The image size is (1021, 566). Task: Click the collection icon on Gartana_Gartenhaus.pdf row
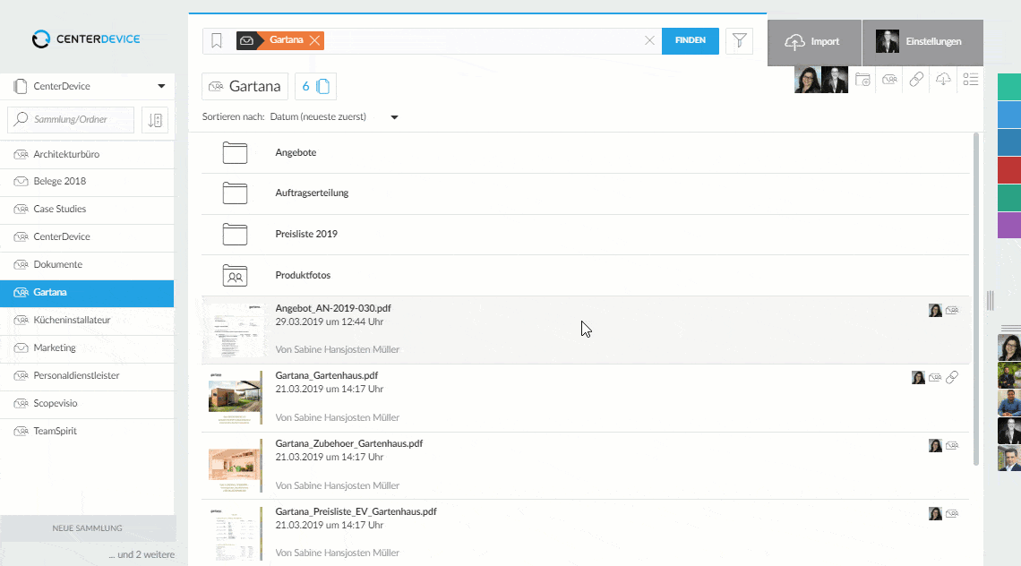click(935, 378)
